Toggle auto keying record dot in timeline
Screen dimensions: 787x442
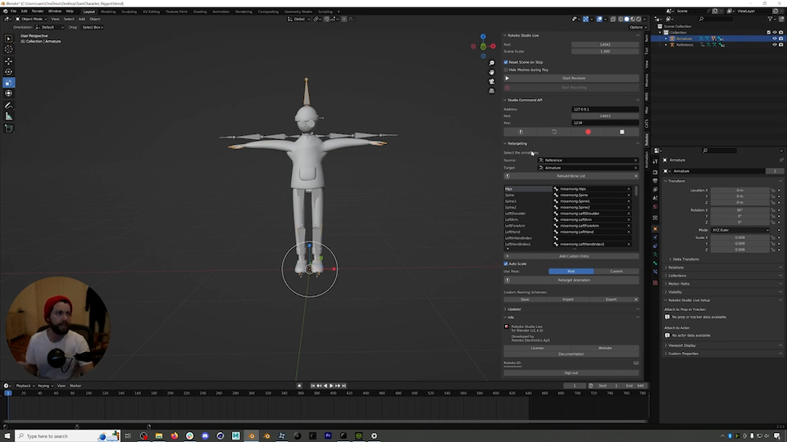click(x=300, y=386)
